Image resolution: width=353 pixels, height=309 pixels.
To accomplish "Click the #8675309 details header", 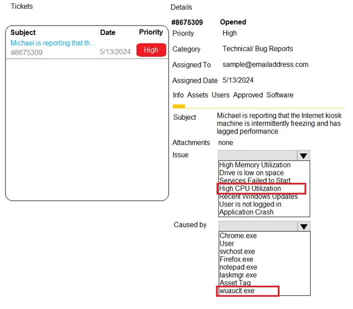I will pos(187,22).
